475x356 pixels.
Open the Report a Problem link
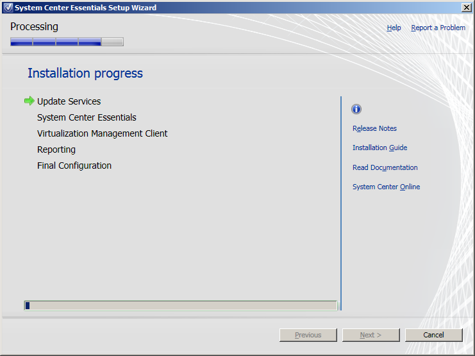438,28
